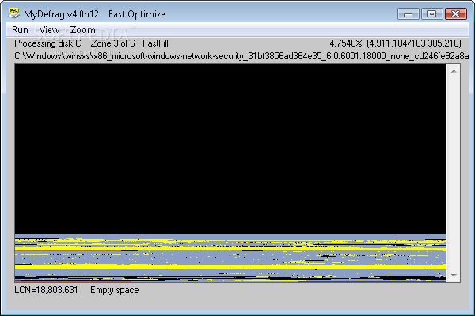Open the View menu
This screenshot has height=316, width=475.
[x=49, y=30]
